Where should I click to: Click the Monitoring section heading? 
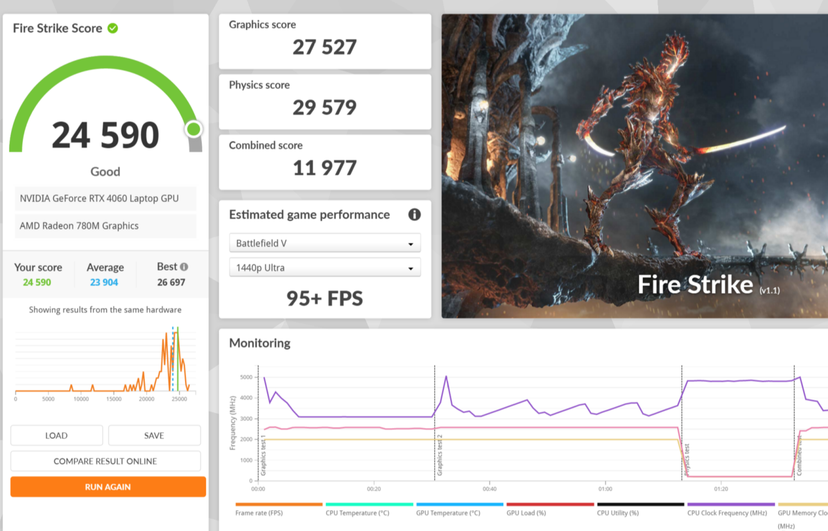[260, 343]
